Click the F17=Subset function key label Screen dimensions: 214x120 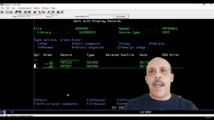pyautogui.click(x=96, y=104)
